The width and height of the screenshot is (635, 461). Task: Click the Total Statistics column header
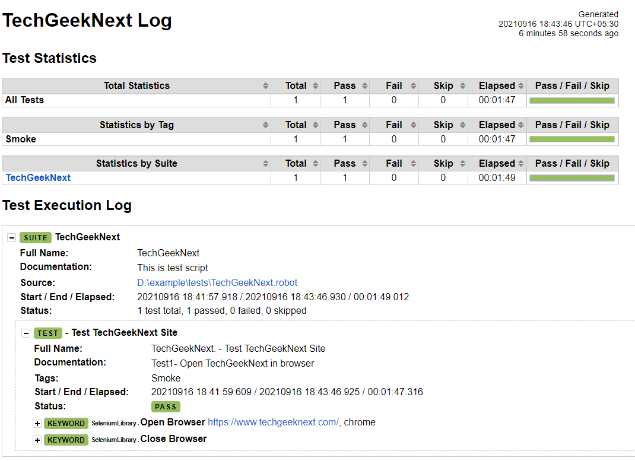pyautogui.click(x=136, y=86)
